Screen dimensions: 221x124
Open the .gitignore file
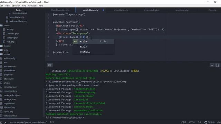click(x=8, y=75)
